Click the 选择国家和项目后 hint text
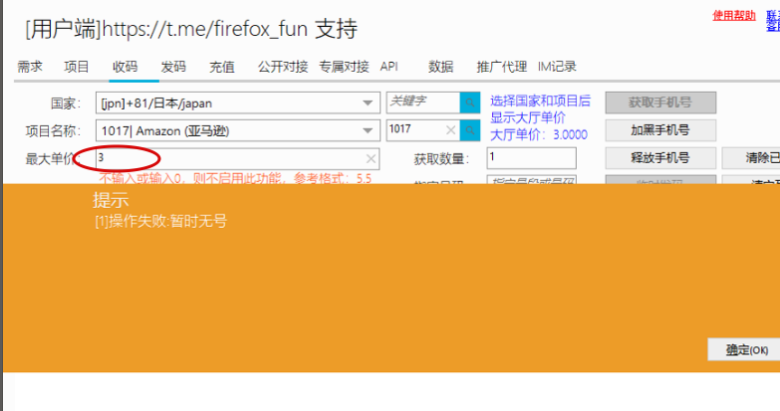The width and height of the screenshot is (780, 411). pos(540,101)
